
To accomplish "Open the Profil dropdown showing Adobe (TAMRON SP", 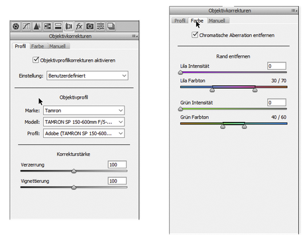I will coord(84,133).
